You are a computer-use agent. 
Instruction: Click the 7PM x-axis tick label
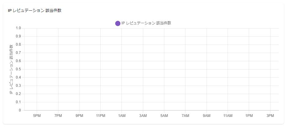(x=58, y=116)
